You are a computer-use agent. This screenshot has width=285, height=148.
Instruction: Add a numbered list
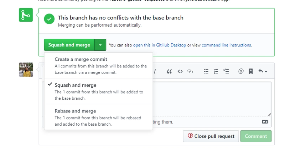(216, 71)
